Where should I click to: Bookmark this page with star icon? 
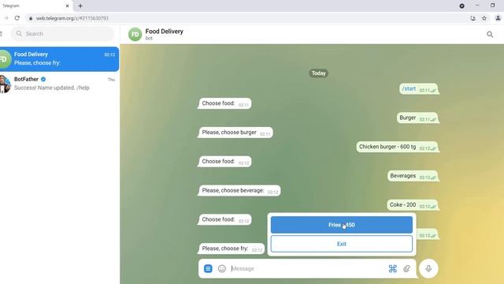pos(484,18)
